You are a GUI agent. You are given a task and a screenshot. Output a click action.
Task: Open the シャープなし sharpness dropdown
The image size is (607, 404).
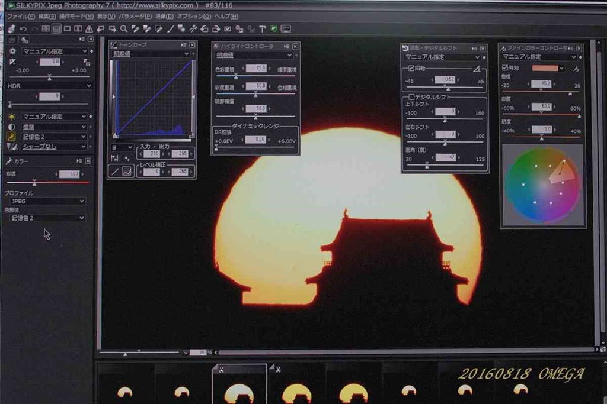click(x=54, y=147)
